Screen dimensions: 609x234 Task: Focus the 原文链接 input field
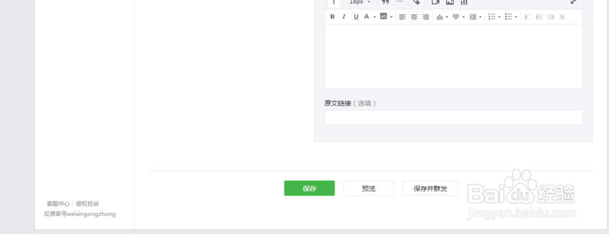(453, 118)
